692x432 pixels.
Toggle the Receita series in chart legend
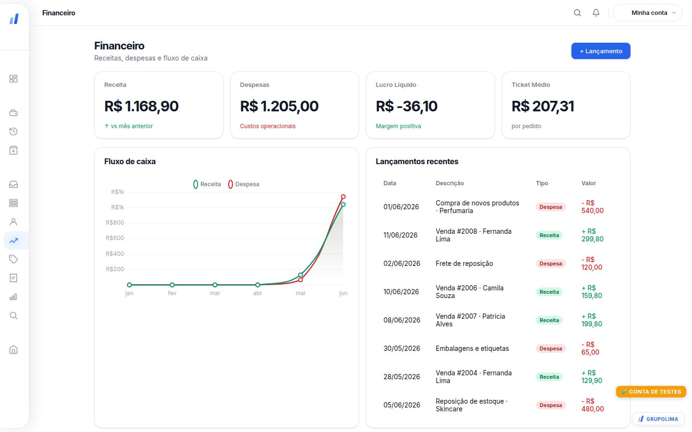[207, 184]
